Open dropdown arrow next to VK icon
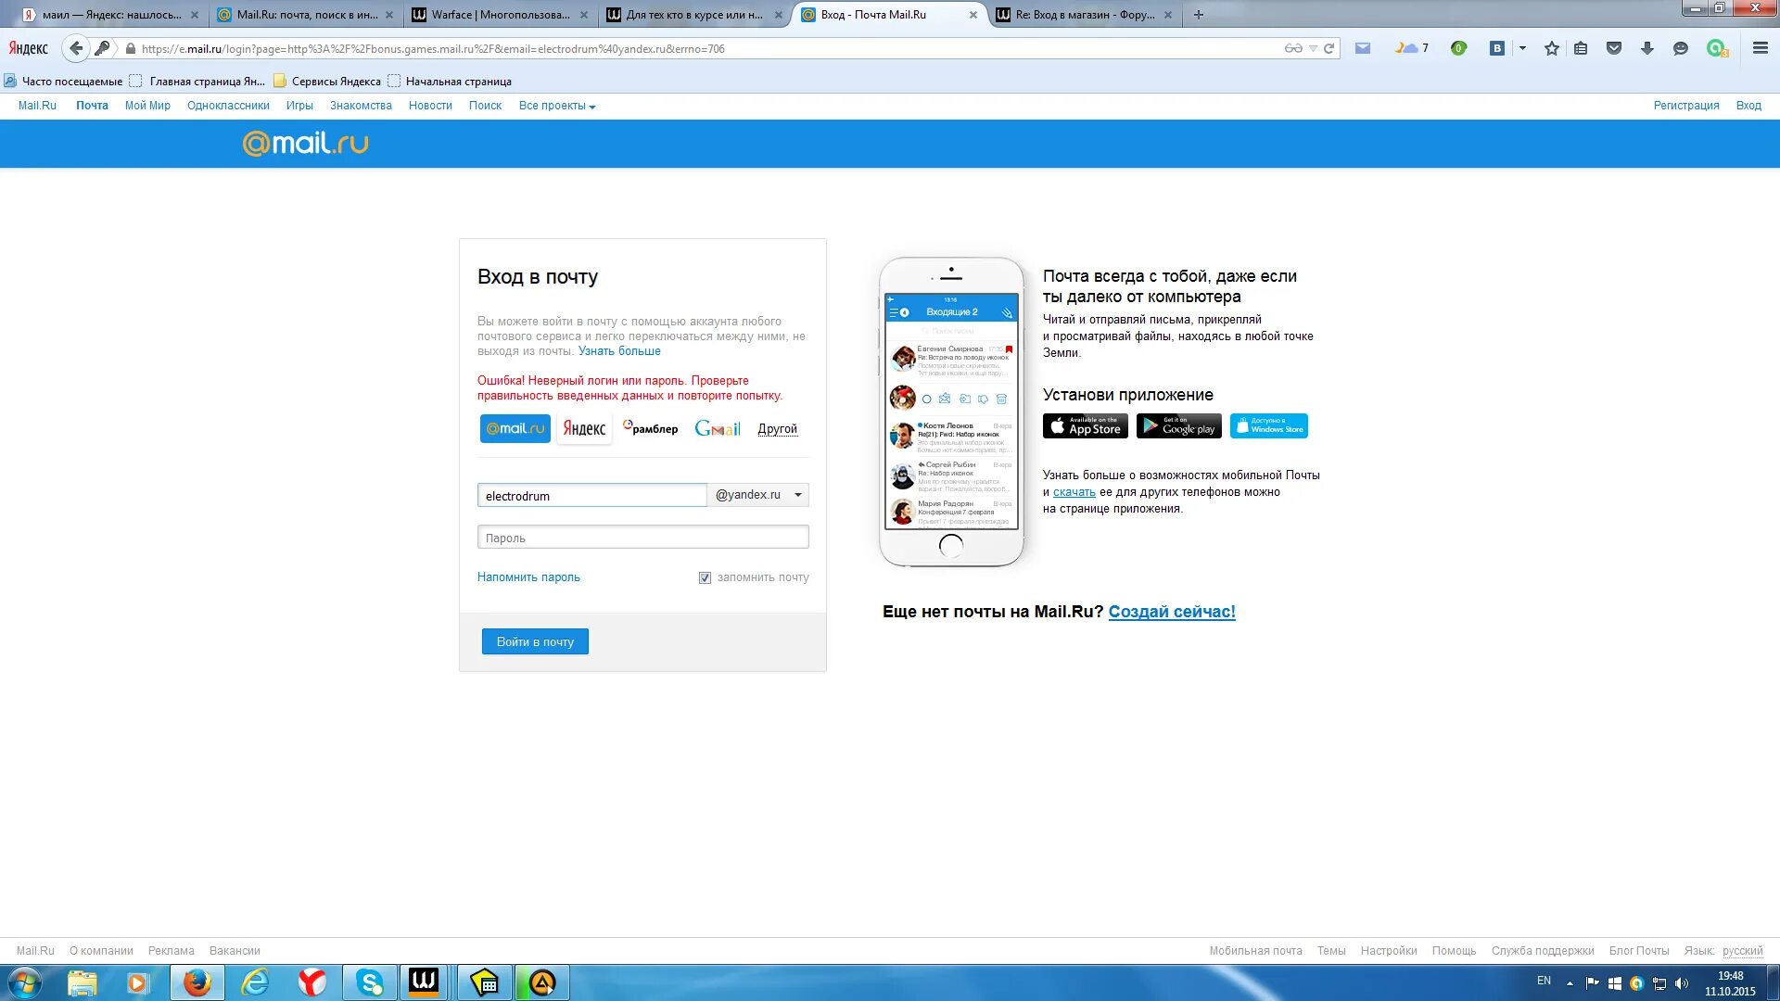Image resolution: width=1780 pixels, height=1001 pixels. (x=1522, y=48)
